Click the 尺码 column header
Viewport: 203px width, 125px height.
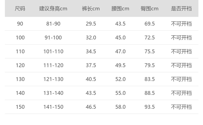[20, 9]
